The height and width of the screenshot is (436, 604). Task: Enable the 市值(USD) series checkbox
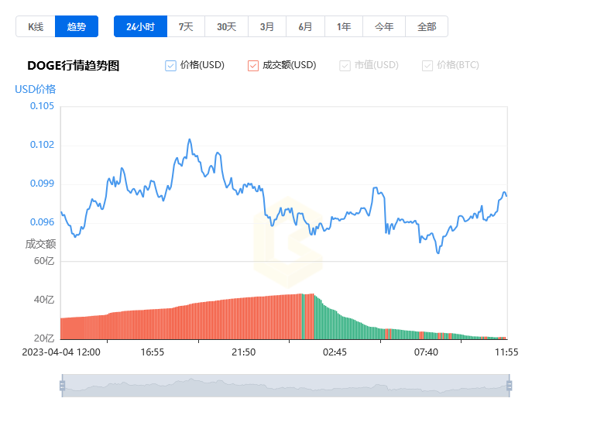click(345, 66)
